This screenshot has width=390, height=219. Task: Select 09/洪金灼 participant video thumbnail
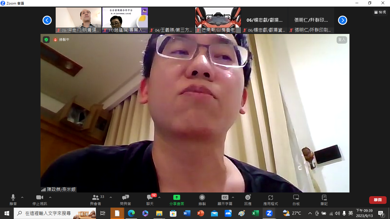point(79,20)
